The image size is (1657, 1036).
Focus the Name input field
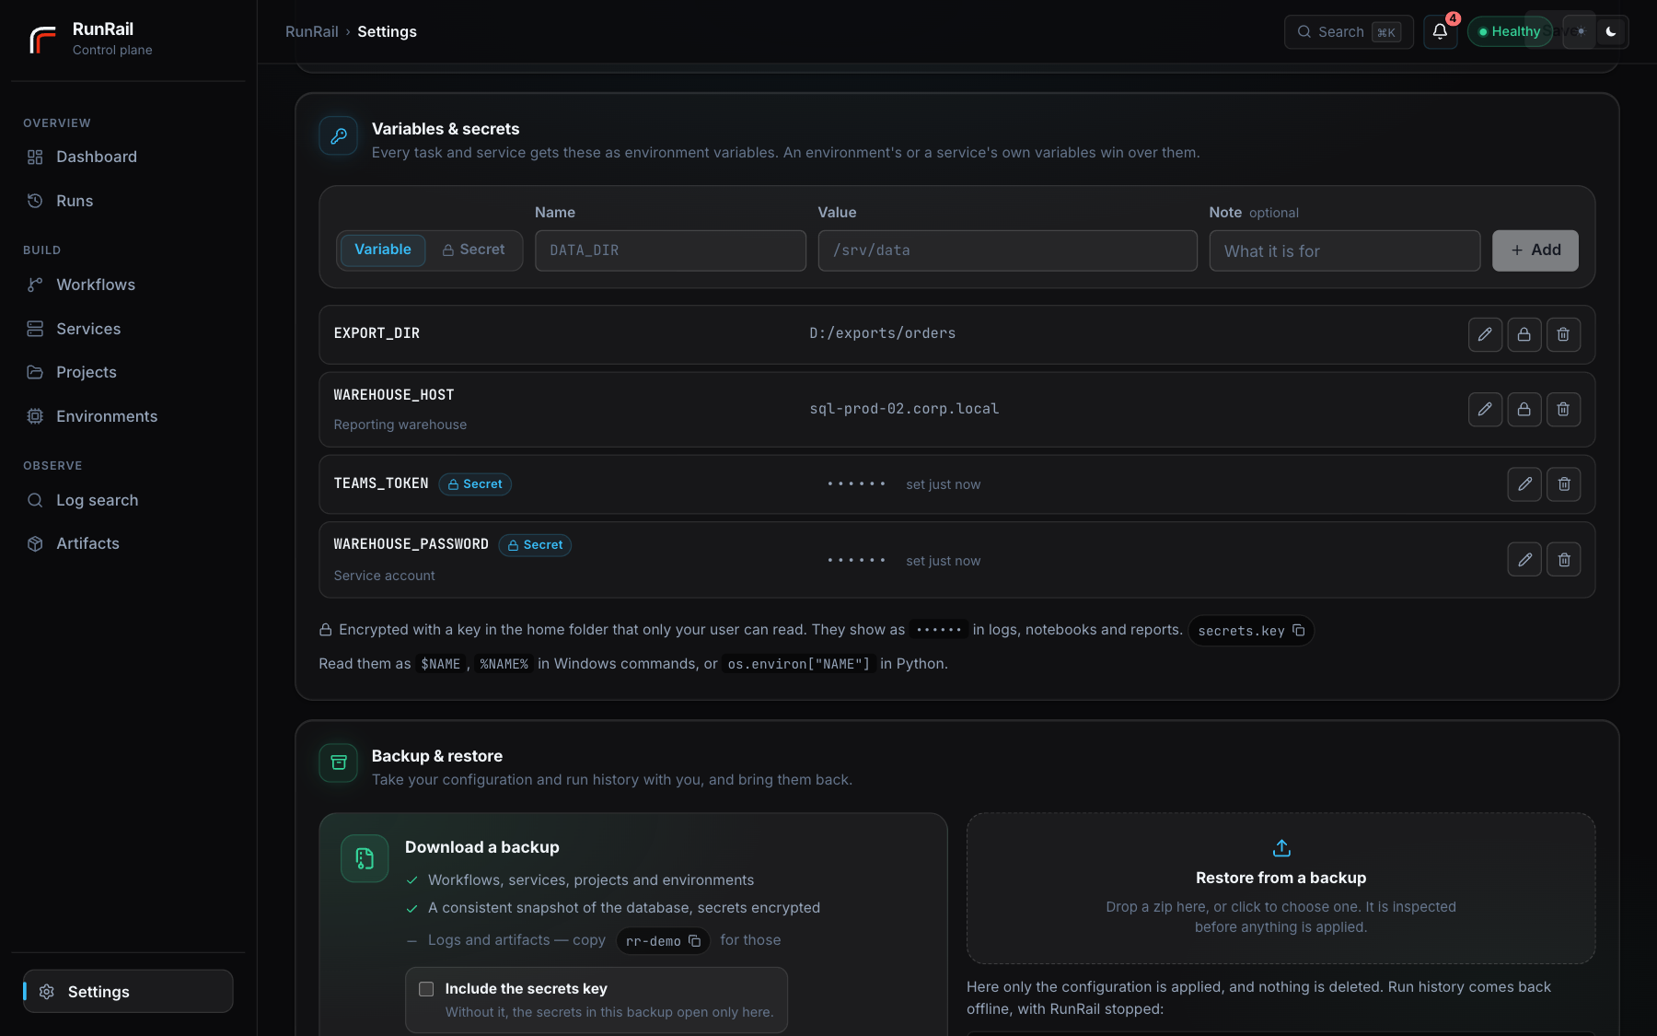[x=670, y=250]
